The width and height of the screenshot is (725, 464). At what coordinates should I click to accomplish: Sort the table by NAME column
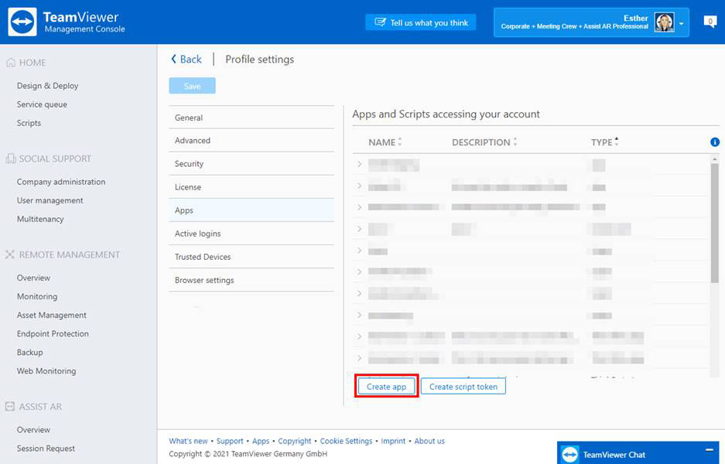[385, 142]
